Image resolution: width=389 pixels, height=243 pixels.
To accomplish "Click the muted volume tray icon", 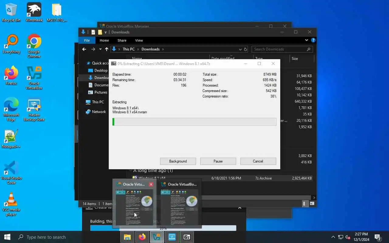I will (348, 237).
